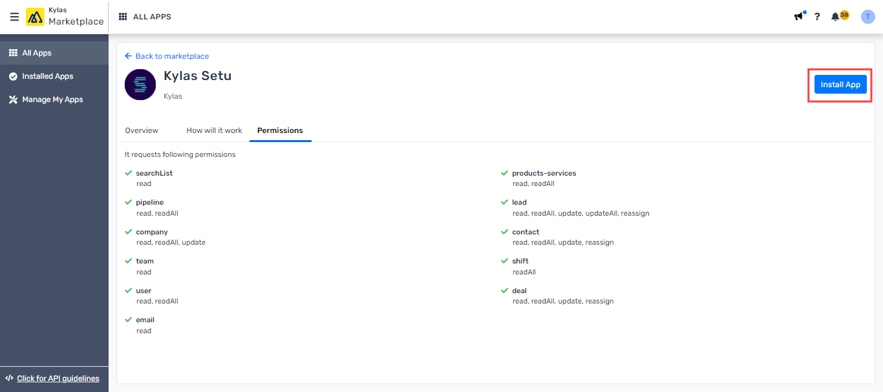Click the Kylas Marketplace logo
This screenshot has width=883, height=392.
(x=65, y=17)
